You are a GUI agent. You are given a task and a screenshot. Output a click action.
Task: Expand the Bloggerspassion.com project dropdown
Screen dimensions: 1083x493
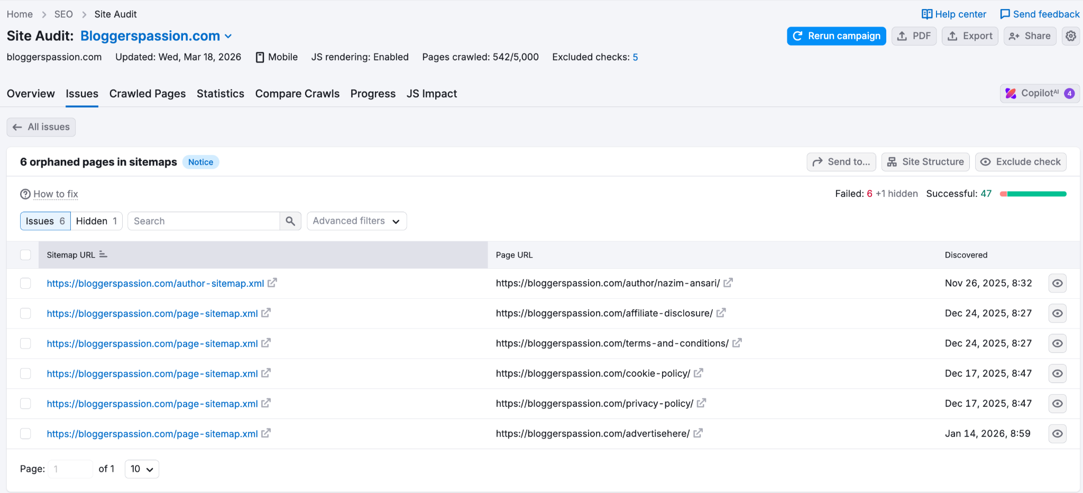tap(228, 36)
